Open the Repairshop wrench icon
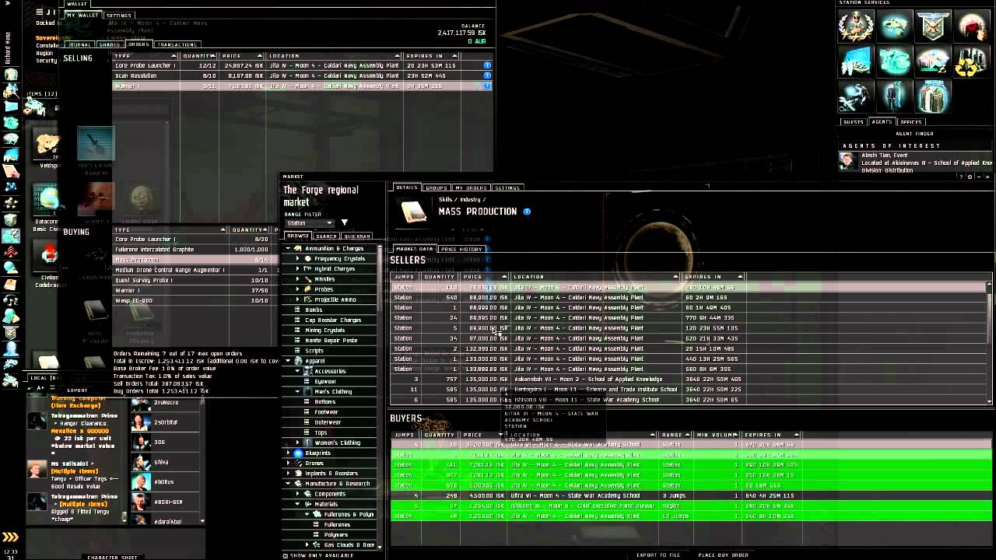 (856, 96)
